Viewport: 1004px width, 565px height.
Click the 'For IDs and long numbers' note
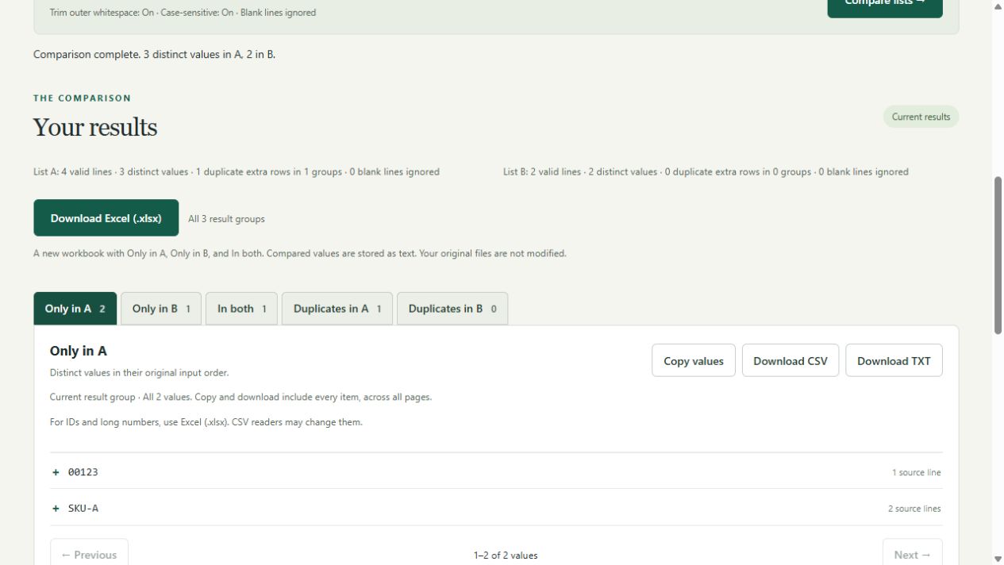[206, 422]
